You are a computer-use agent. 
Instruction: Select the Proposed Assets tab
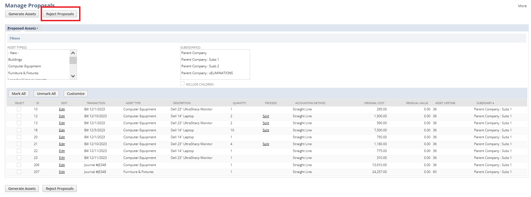point(23,28)
